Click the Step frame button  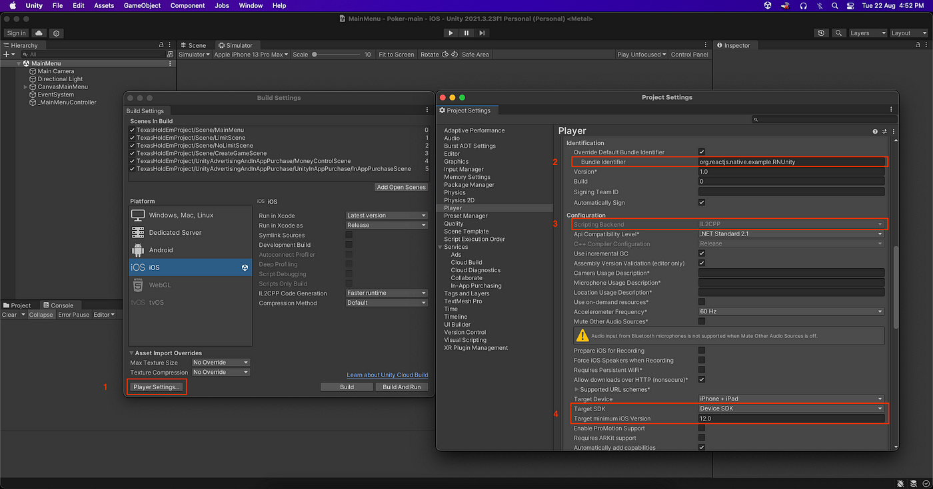pyautogui.click(x=482, y=33)
